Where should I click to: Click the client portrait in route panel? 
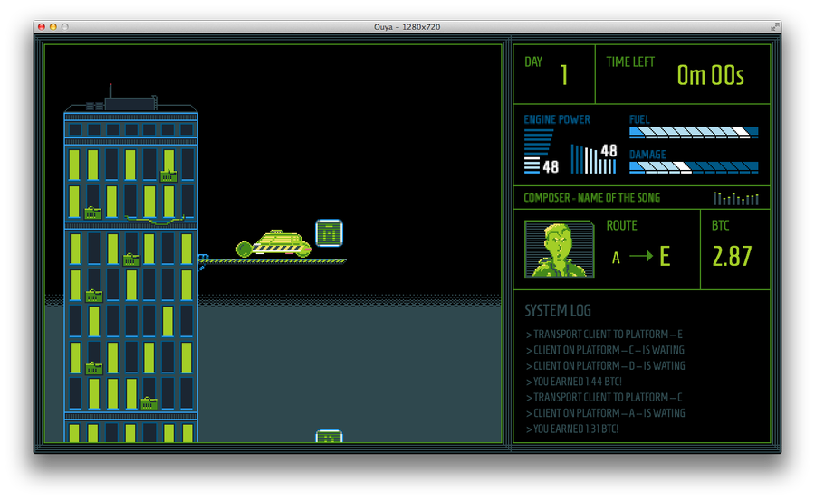[x=560, y=250]
